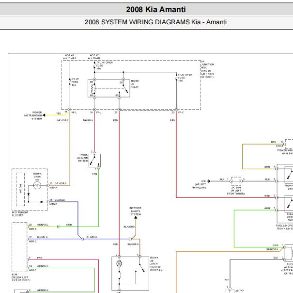Image resolution: width=293 pixels, height=293 pixels.
Task: Click the TRUNK OPEN FUSE 15A label
Action: [x=104, y=65]
